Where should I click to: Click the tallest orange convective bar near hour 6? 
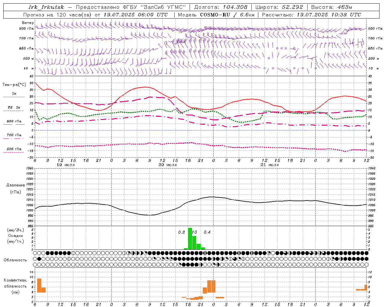click(x=39, y=285)
